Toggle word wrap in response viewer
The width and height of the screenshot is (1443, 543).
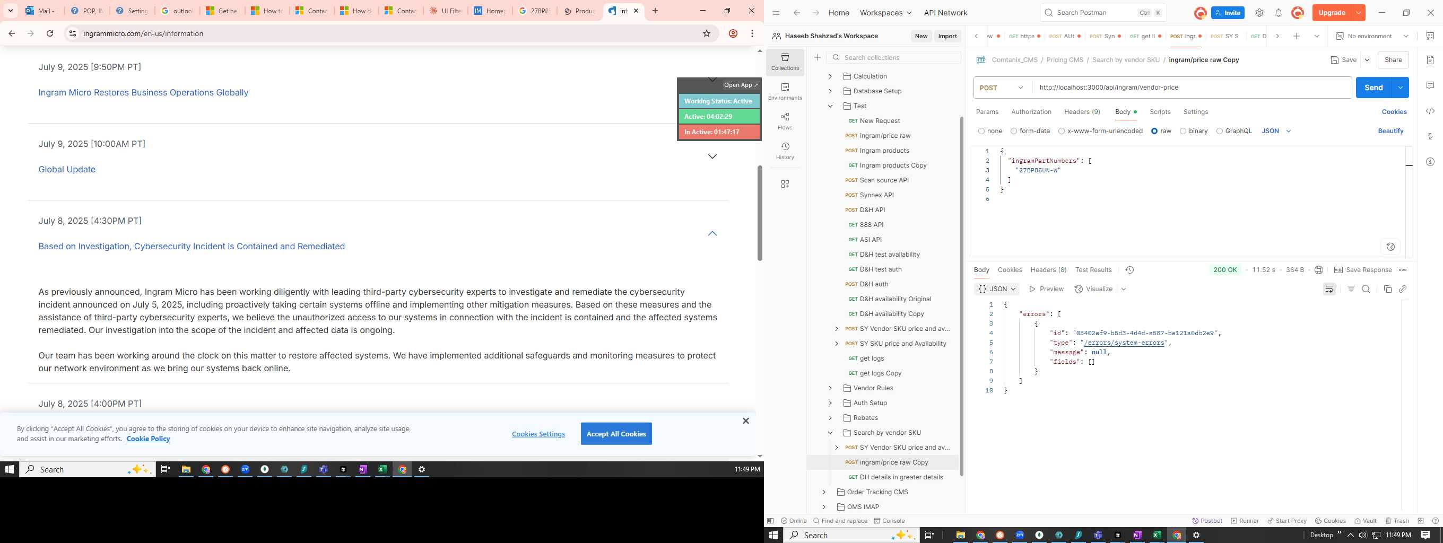1329,289
